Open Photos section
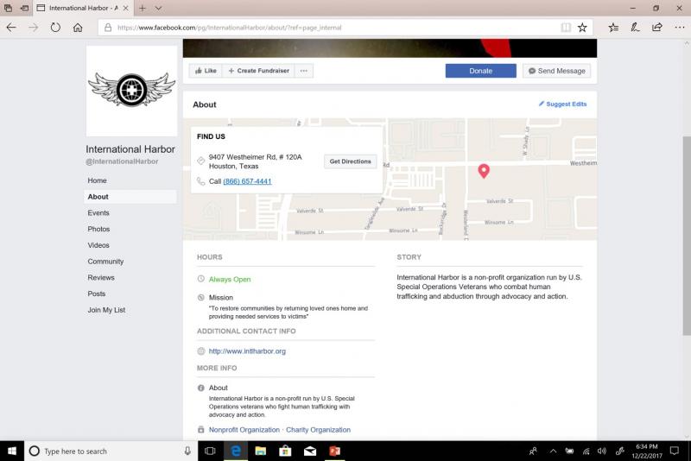The height and width of the screenshot is (461, 691). click(x=98, y=229)
